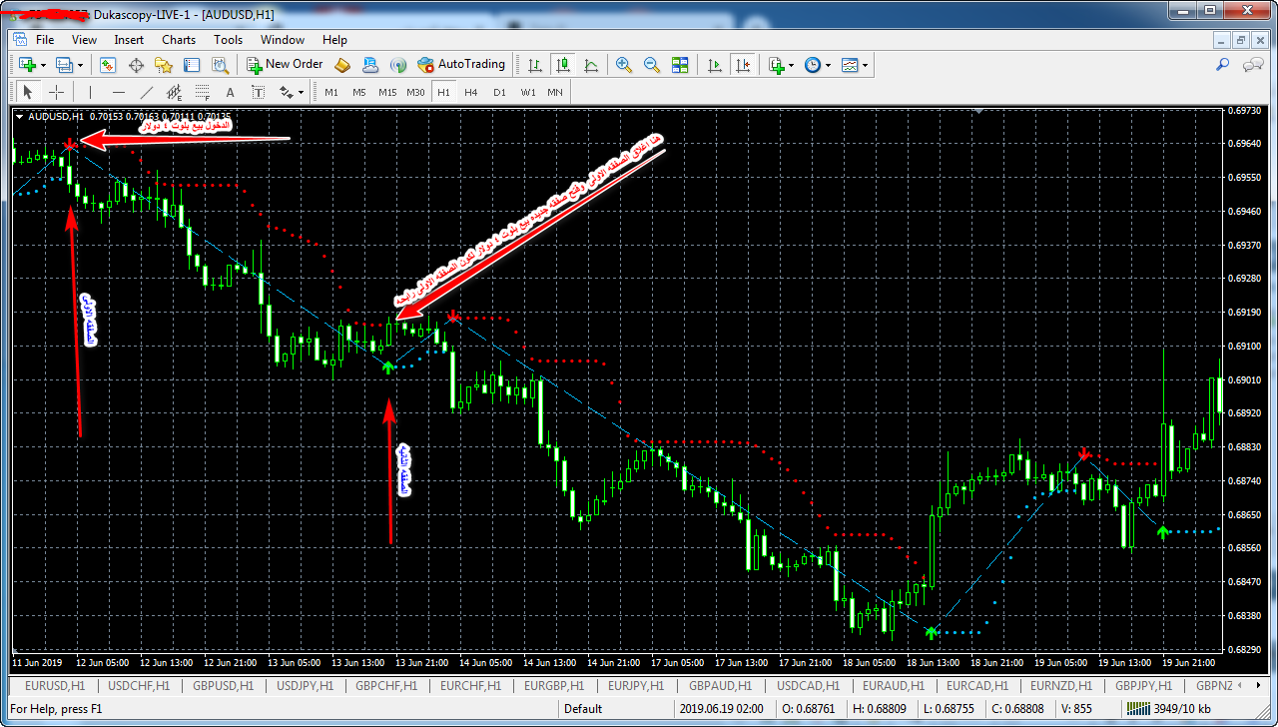The image size is (1278, 727).
Task: Toggle the AutoTrading button
Action: [x=461, y=65]
